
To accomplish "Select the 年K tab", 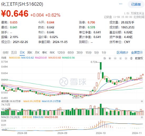I will point(52,53).
